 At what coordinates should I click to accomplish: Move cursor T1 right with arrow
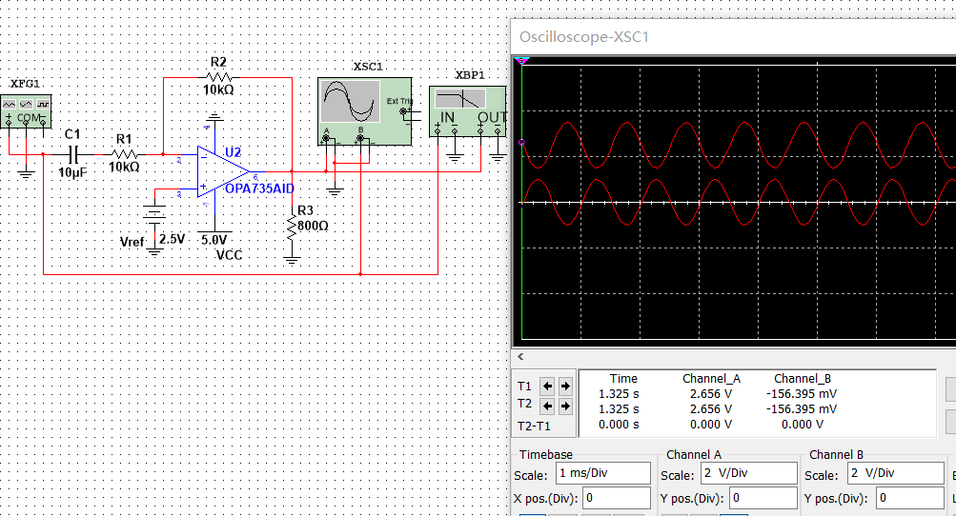565,386
